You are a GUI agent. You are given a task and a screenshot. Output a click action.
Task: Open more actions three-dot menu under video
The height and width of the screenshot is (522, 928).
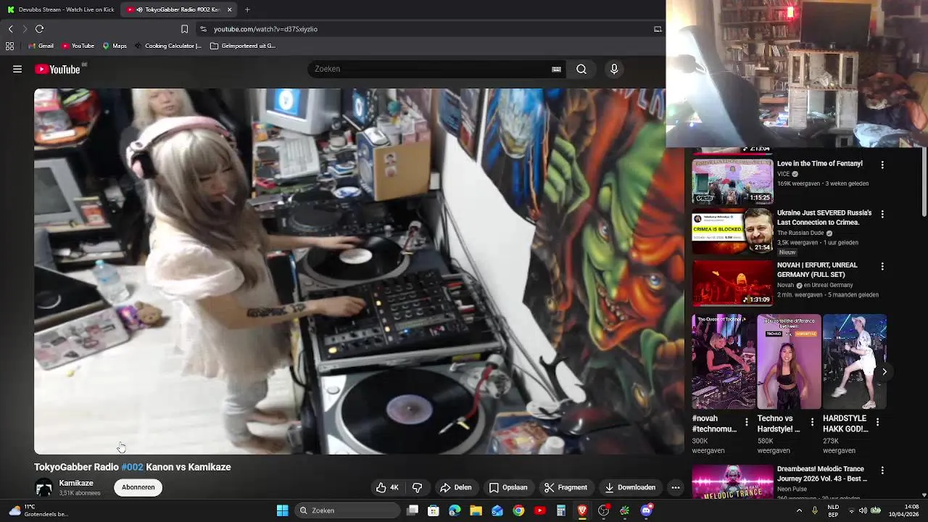pyautogui.click(x=676, y=487)
